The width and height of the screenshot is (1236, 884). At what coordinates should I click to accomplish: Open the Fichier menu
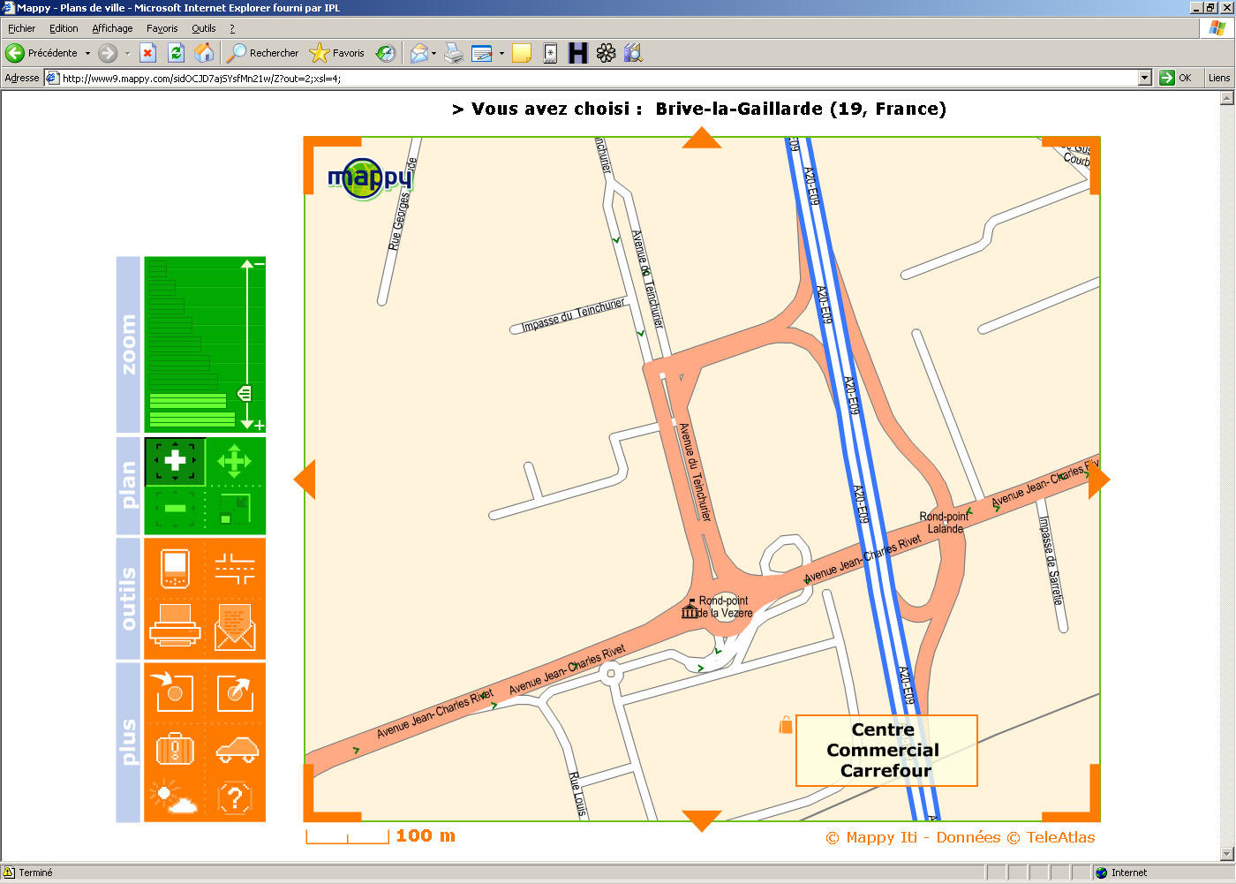pos(21,28)
